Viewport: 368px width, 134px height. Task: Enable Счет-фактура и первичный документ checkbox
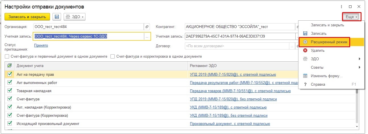coord(7,56)
